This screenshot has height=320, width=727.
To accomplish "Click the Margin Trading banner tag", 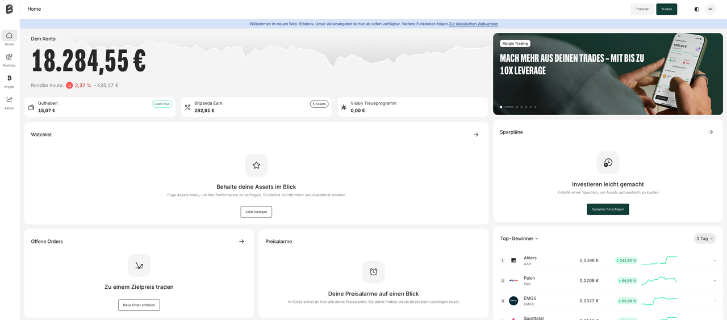I will click(x=515, y=43).
